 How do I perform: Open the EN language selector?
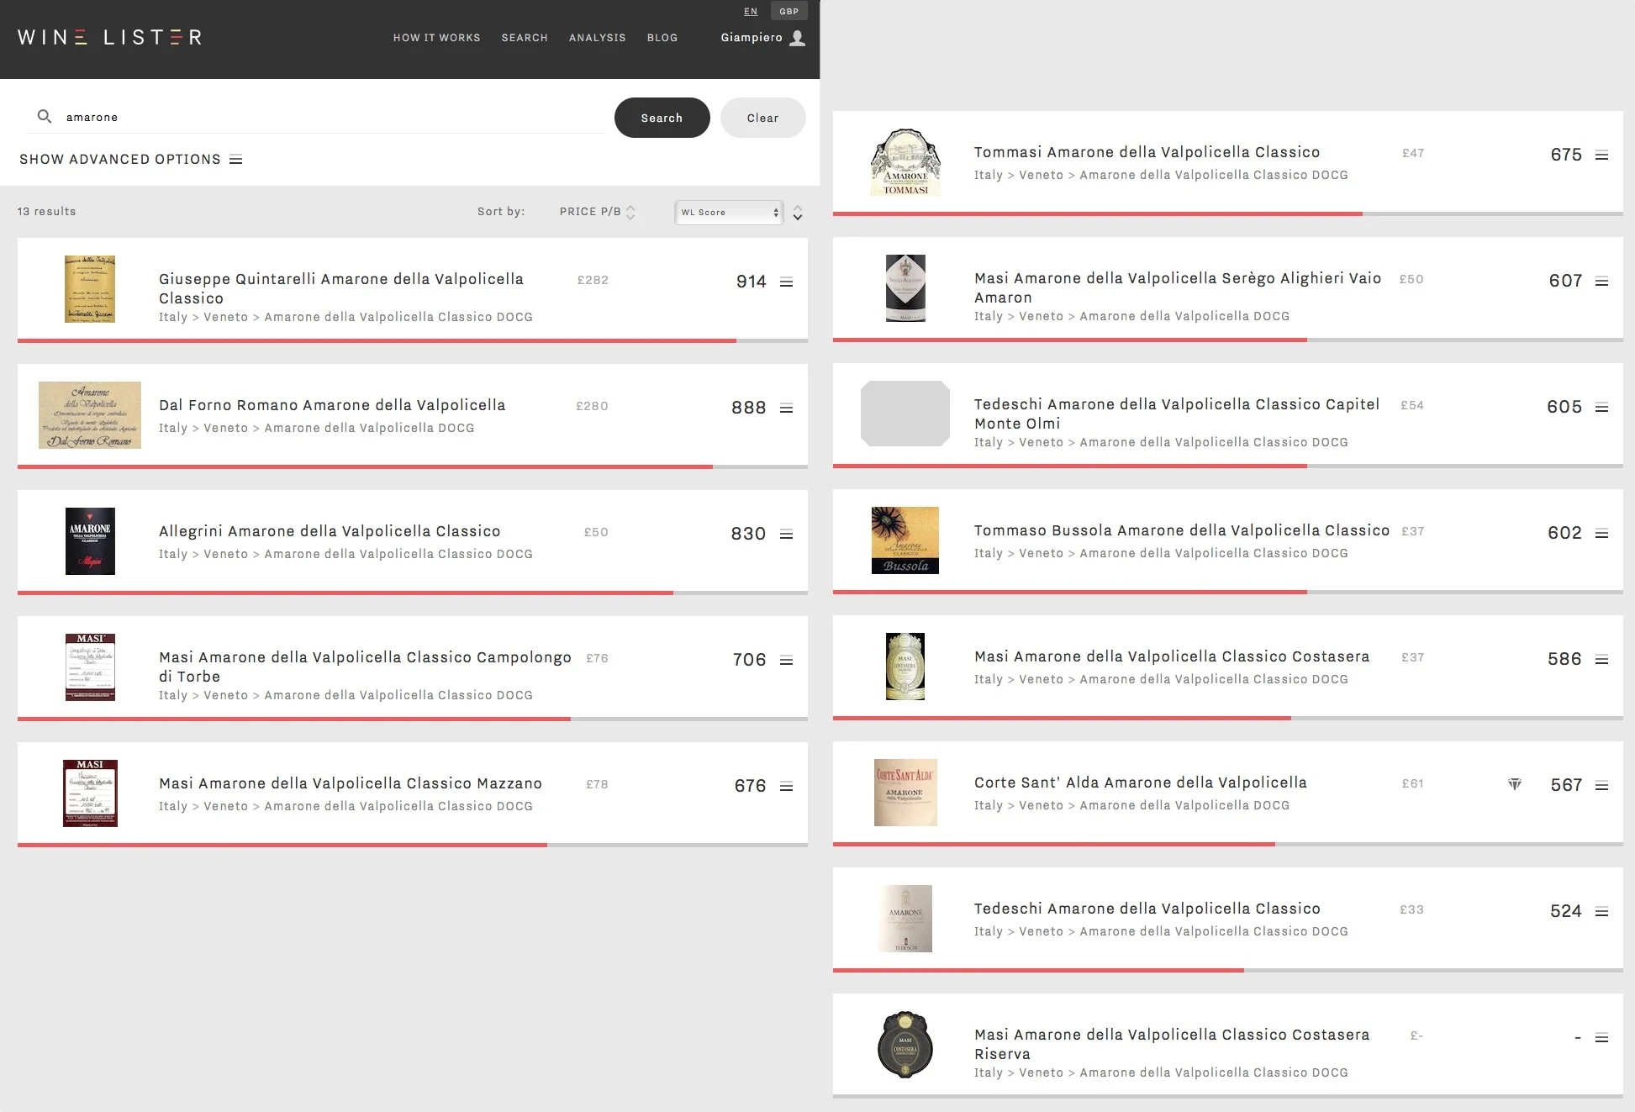(x=751, y=11)
